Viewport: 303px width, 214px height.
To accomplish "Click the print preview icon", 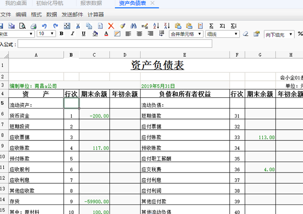I will (x=22, y=26).
